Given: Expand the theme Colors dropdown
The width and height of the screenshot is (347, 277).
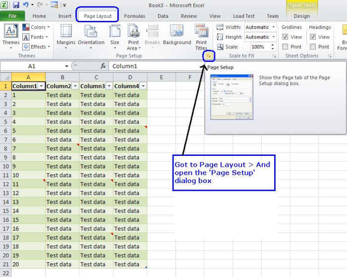Looking at the screenshot, I should (x=36, y=27).
